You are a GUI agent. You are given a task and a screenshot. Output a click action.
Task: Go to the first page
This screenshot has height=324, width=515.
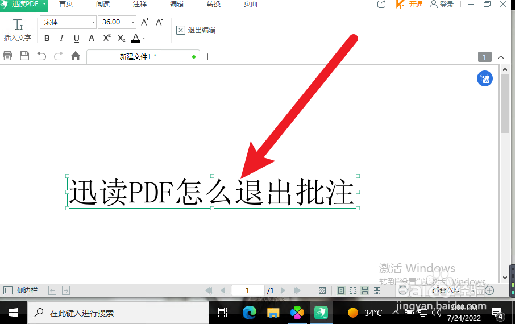click(209, 290)
